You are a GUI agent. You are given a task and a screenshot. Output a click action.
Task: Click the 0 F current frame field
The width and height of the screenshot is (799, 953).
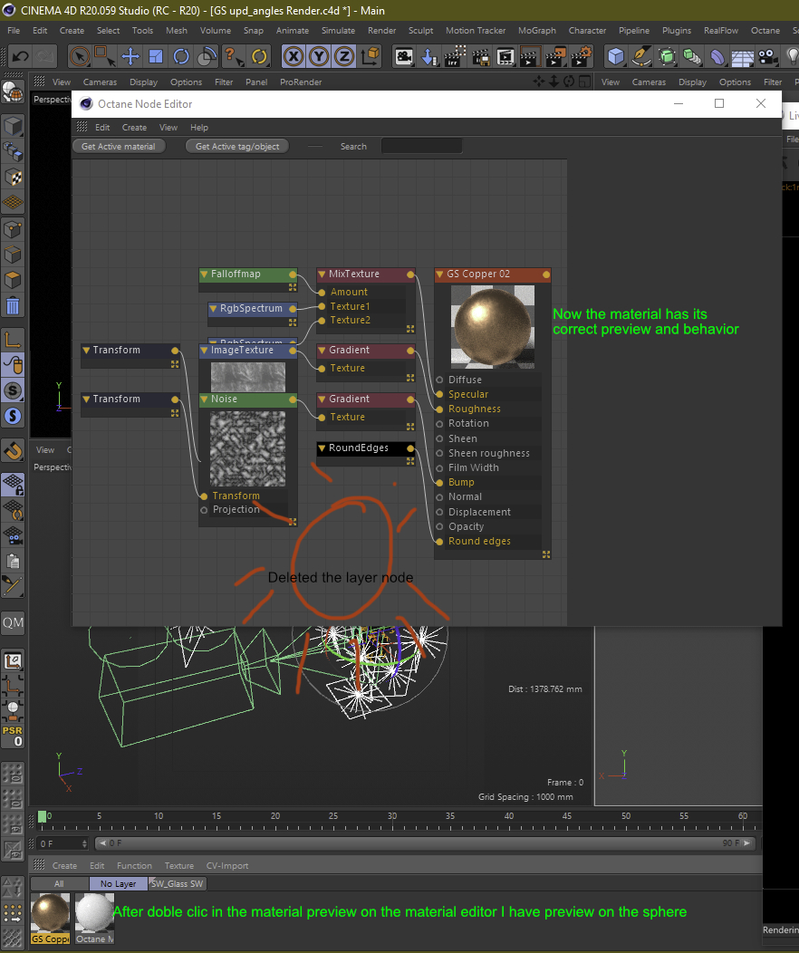63,843
